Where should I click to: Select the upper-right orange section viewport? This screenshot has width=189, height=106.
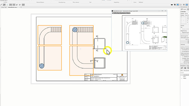pyautogui.click(x=81, y=35)
